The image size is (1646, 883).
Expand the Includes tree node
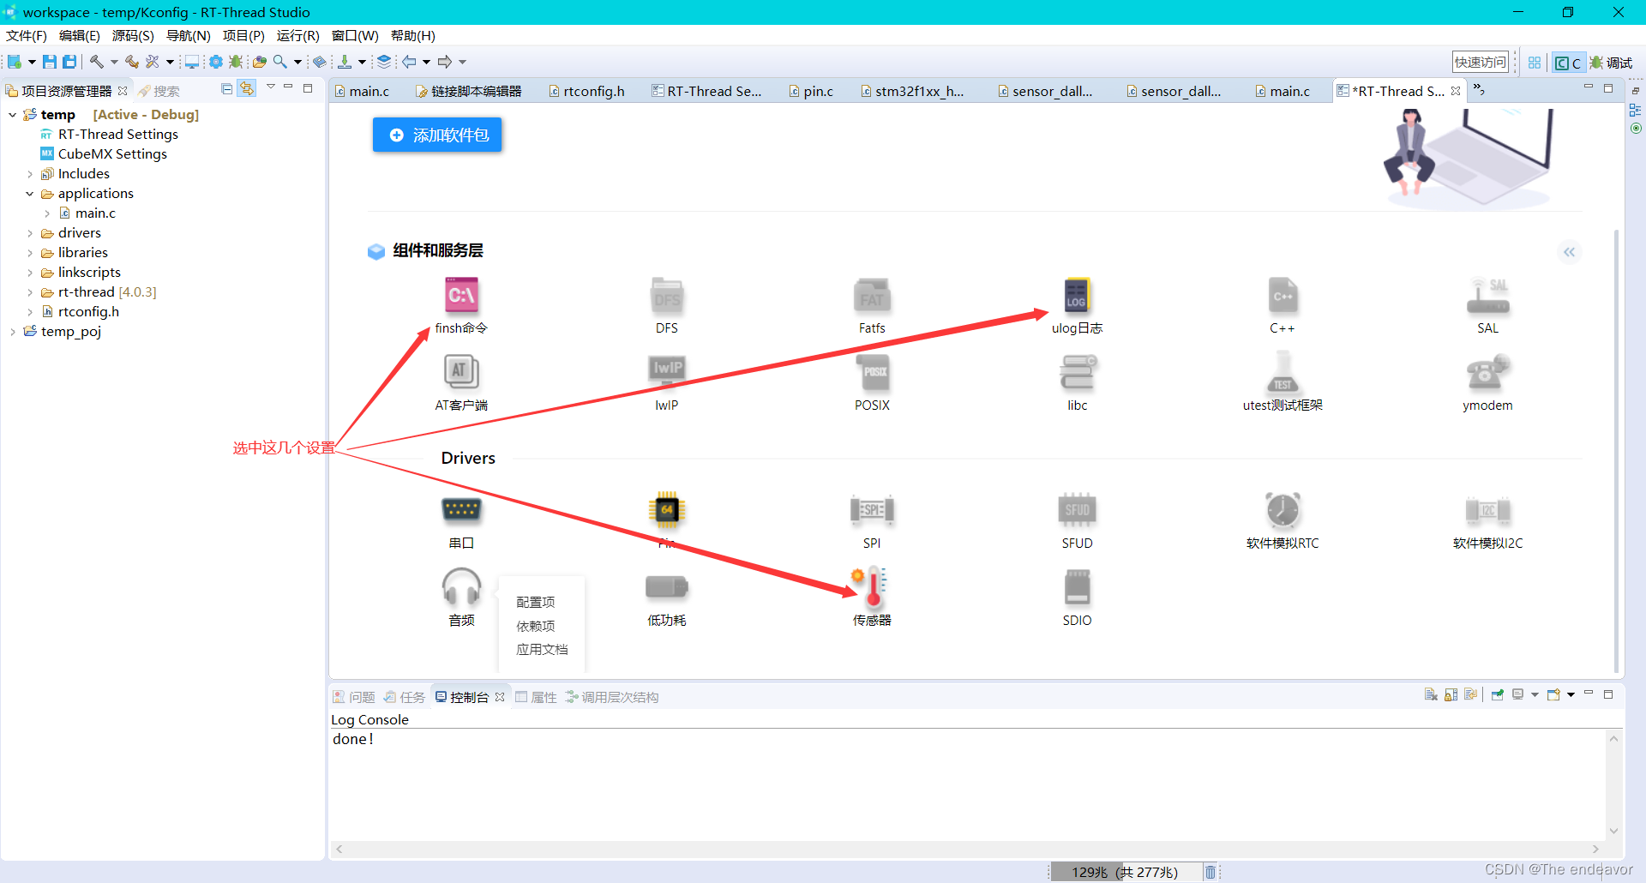[x=30, y=174]
